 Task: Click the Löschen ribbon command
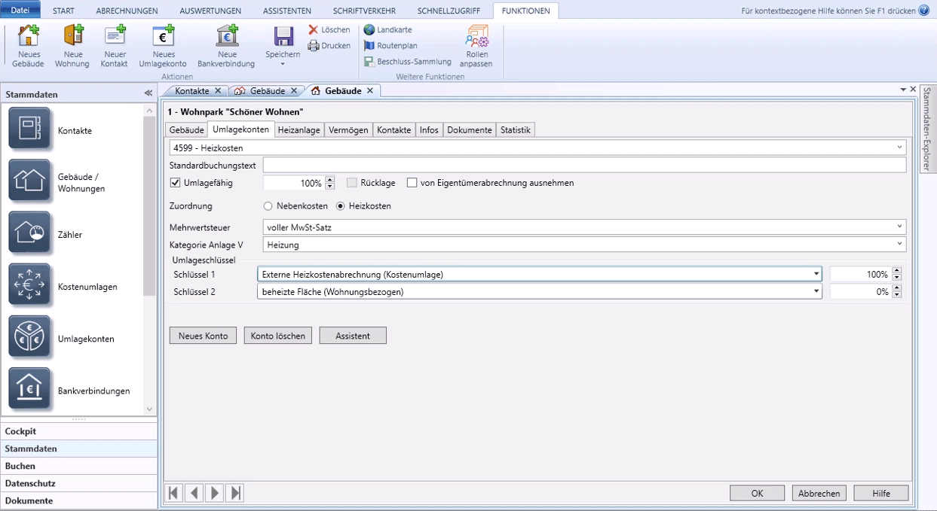tap(329, 29)
